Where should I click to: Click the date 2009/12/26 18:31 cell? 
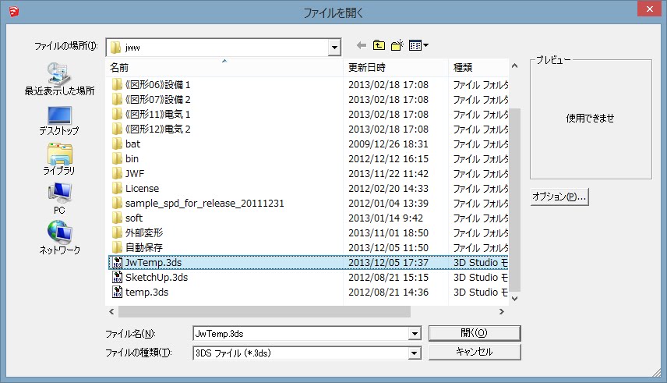coord(388,144)
